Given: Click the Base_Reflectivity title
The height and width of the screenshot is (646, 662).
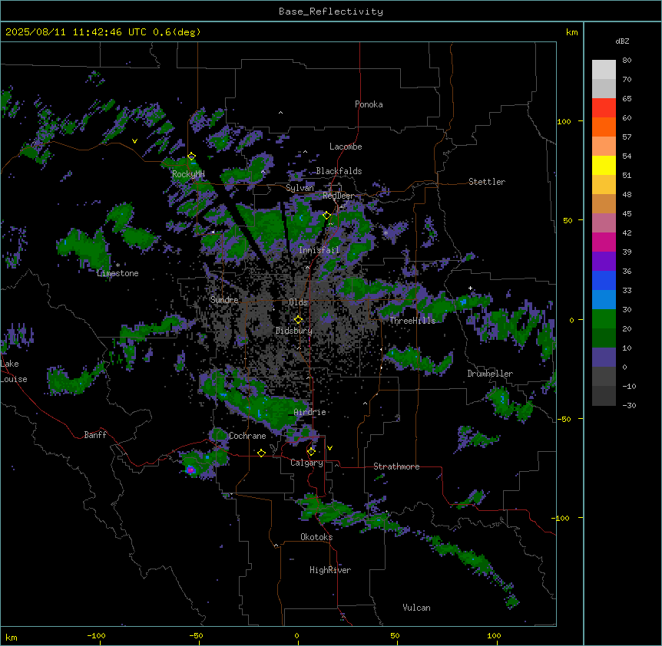Looking at the screenshot, I should pyautogui.click(x=331, y=12).
